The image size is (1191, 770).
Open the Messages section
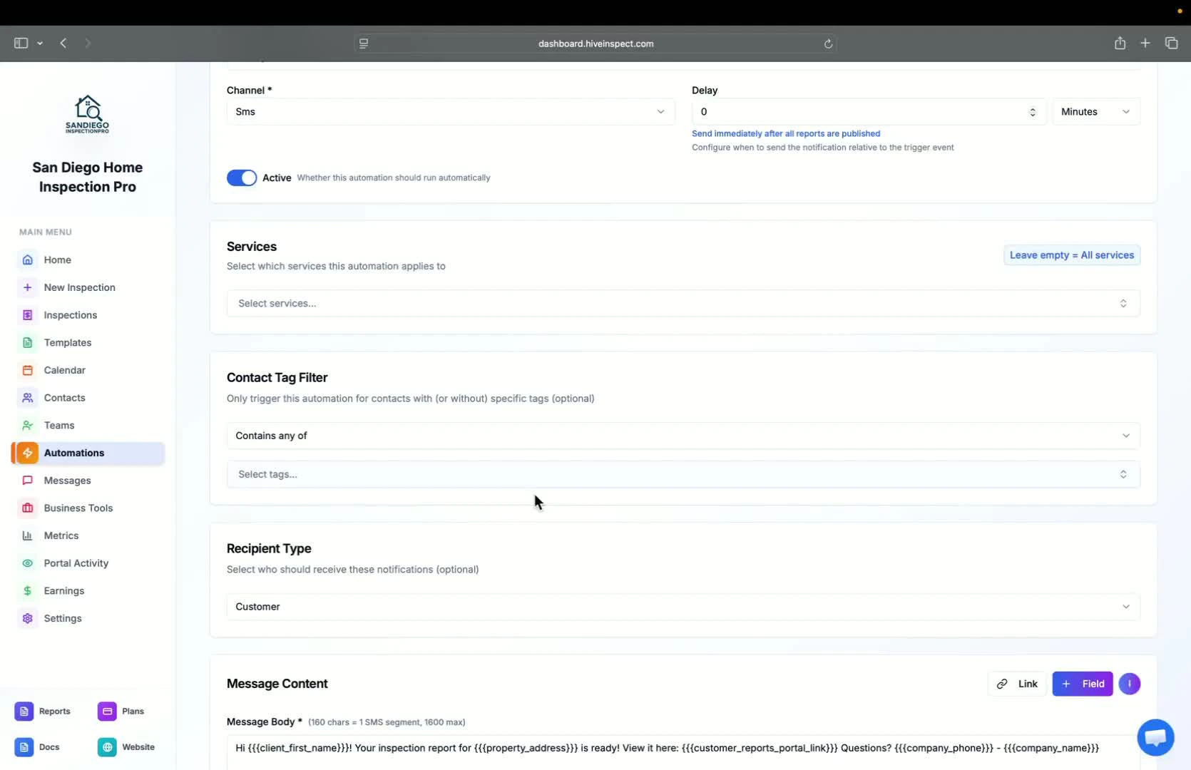click(66, 480)
